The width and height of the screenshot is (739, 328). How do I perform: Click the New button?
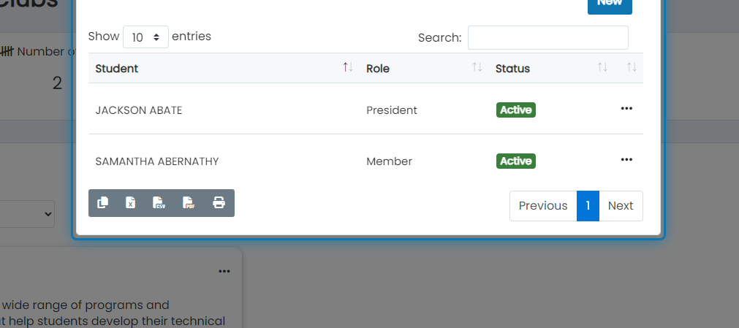610,4
